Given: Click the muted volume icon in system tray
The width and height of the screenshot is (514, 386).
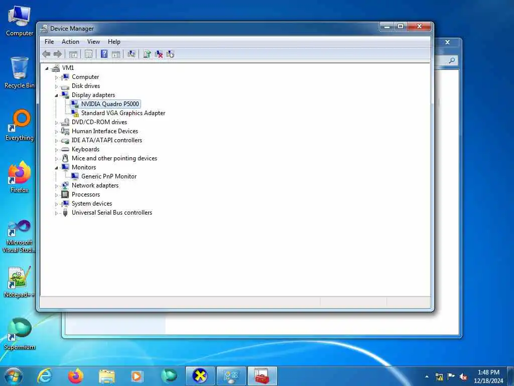Looking at the screenshot, I should tap(463, 377).
